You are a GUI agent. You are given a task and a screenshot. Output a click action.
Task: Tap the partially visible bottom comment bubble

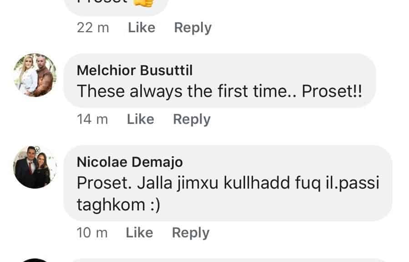coord(227,260)
